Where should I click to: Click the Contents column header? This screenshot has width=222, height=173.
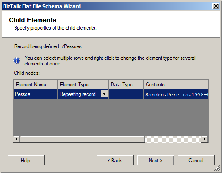176,85
